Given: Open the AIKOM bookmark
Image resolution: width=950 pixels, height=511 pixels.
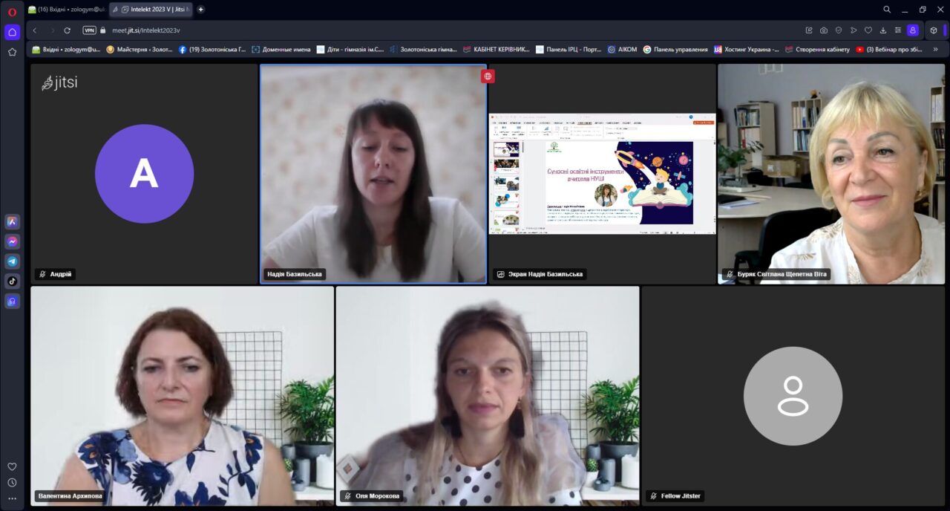Looking at the screenshot, I should point(622,50).
